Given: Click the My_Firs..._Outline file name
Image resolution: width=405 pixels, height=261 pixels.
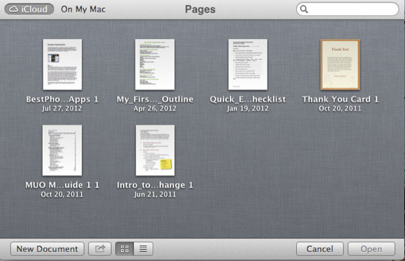Looking at the screenshot, I should coord(155,100).
